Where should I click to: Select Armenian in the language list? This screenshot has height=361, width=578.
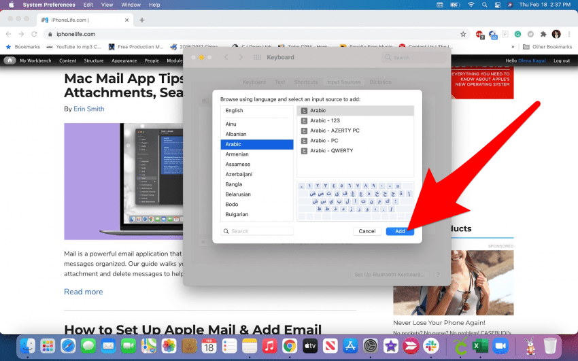(237, 154)
